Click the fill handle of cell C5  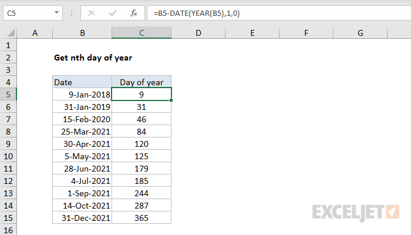[x=171, y=100]
